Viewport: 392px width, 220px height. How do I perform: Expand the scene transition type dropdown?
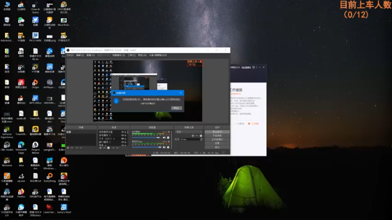tap(189, 132)
